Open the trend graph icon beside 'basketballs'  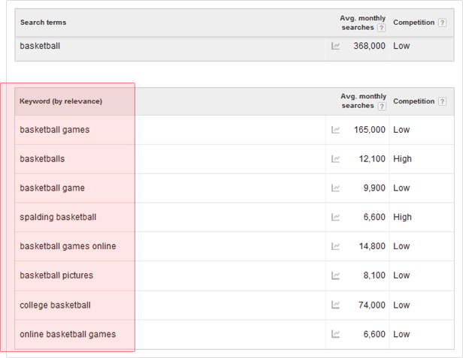tap(335, 159)
